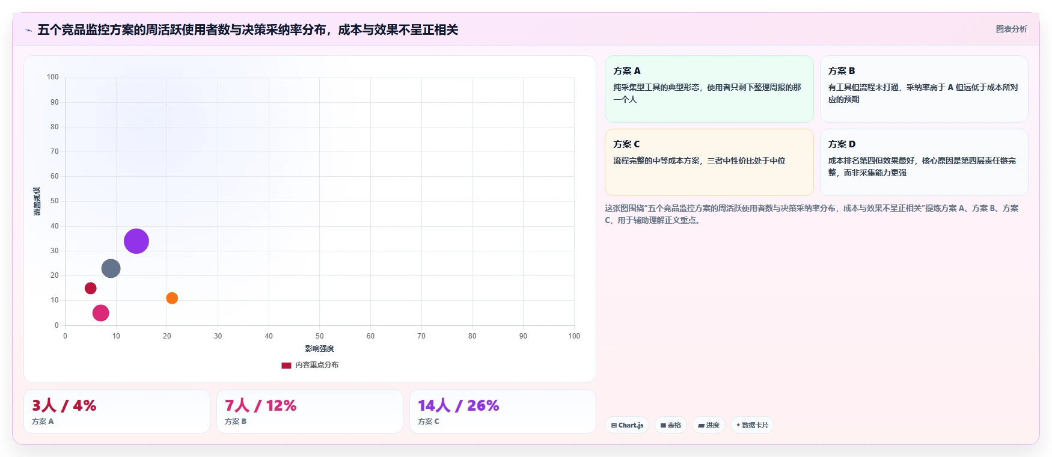This screenshot has height=457, width=1052.
Task: Click the Chart.js tag chip
Action: coord(627,425)
